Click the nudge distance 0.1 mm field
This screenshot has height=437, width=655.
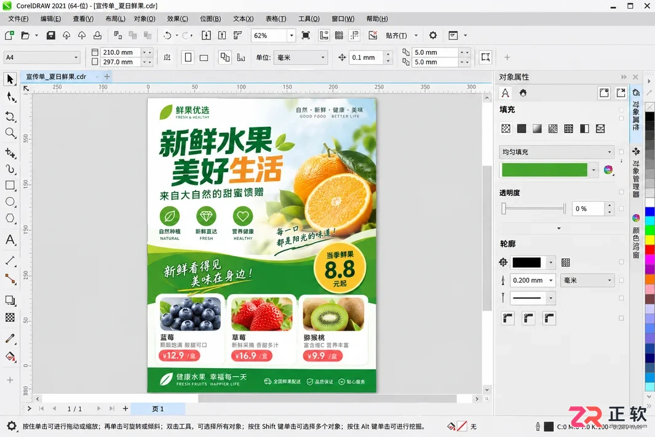(x=367, y=57)
